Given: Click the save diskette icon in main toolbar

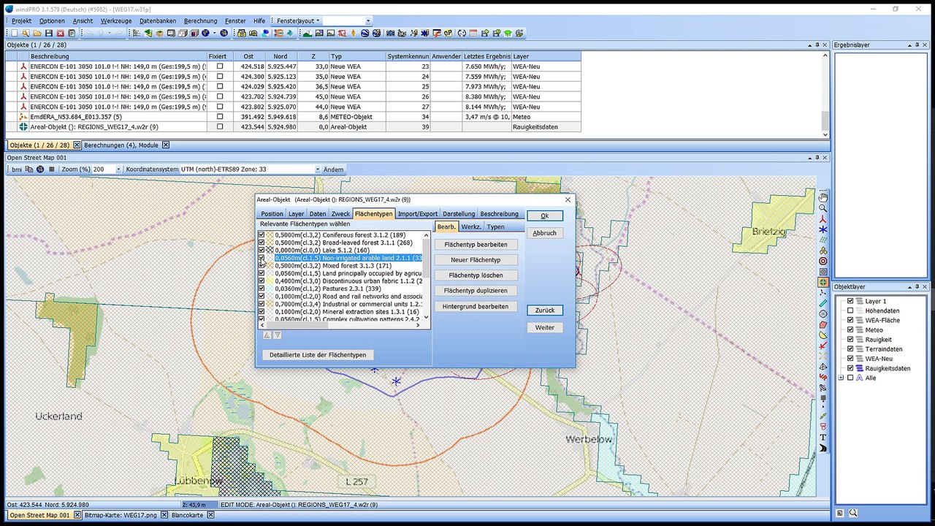Looking at the screenshot, I should coord(49,33).
